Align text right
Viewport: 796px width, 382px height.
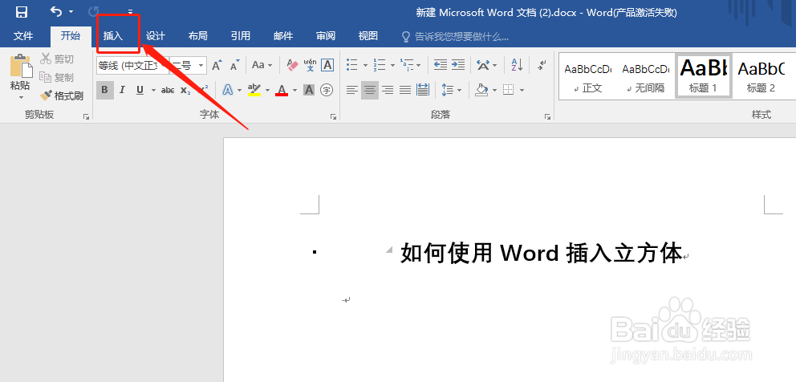(x=388, y=90)
